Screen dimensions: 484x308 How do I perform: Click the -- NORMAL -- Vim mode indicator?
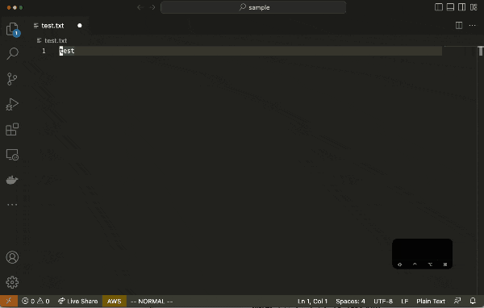(x=152, y=302)
